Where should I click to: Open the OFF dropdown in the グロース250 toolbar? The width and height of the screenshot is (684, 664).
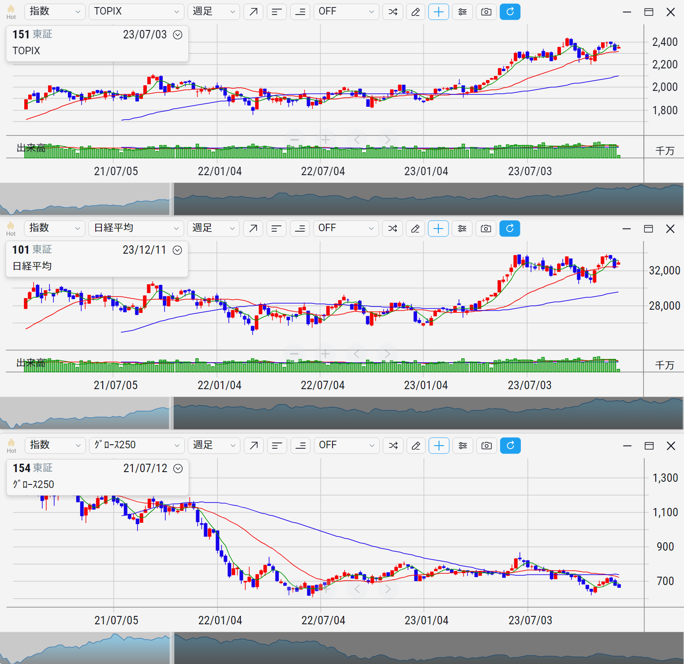(346, 446)
